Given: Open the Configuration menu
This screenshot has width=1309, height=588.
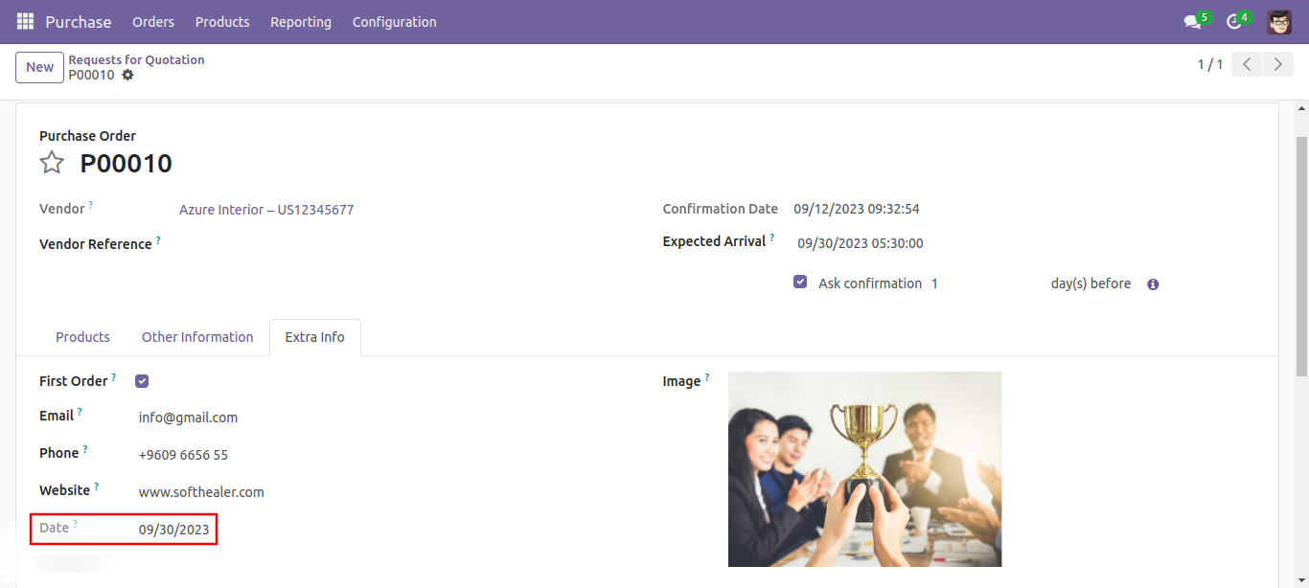Looking at the screenshot, I should tap(395, 21).
